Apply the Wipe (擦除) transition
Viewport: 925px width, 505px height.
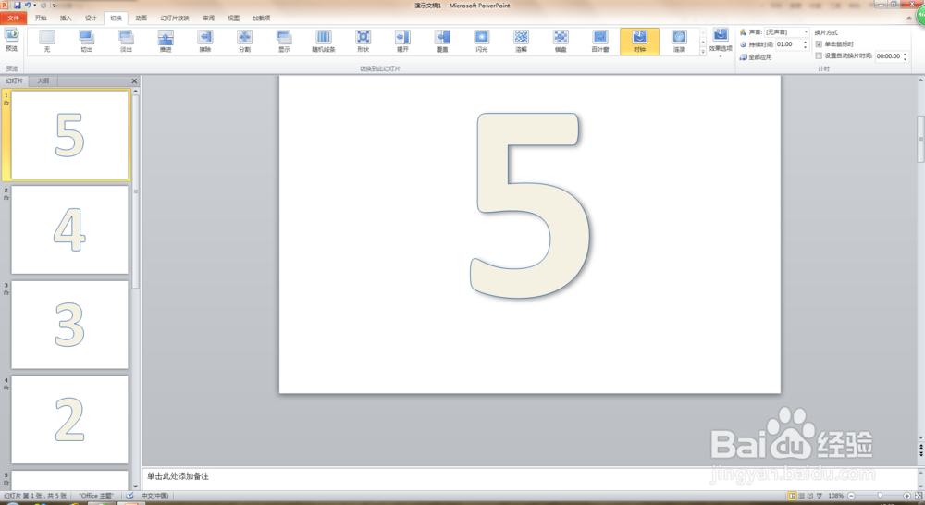(205, 41)
